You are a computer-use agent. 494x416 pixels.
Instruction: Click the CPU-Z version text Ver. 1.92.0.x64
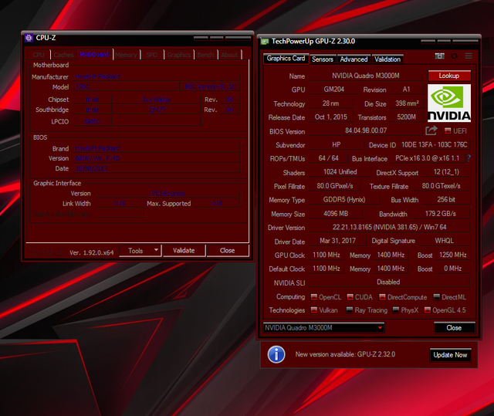point(92,252)
